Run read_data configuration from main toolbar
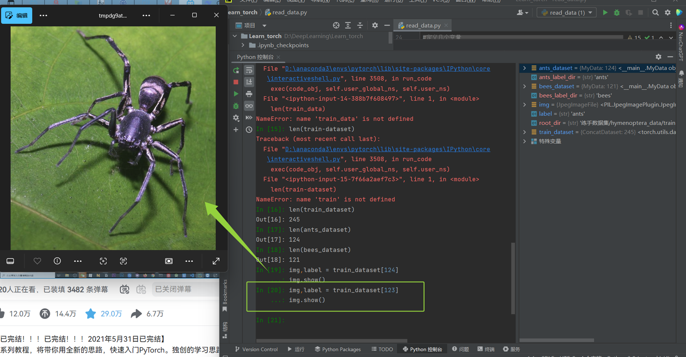The height and width of the screenshot is (357, 686). tap(605, 13)
